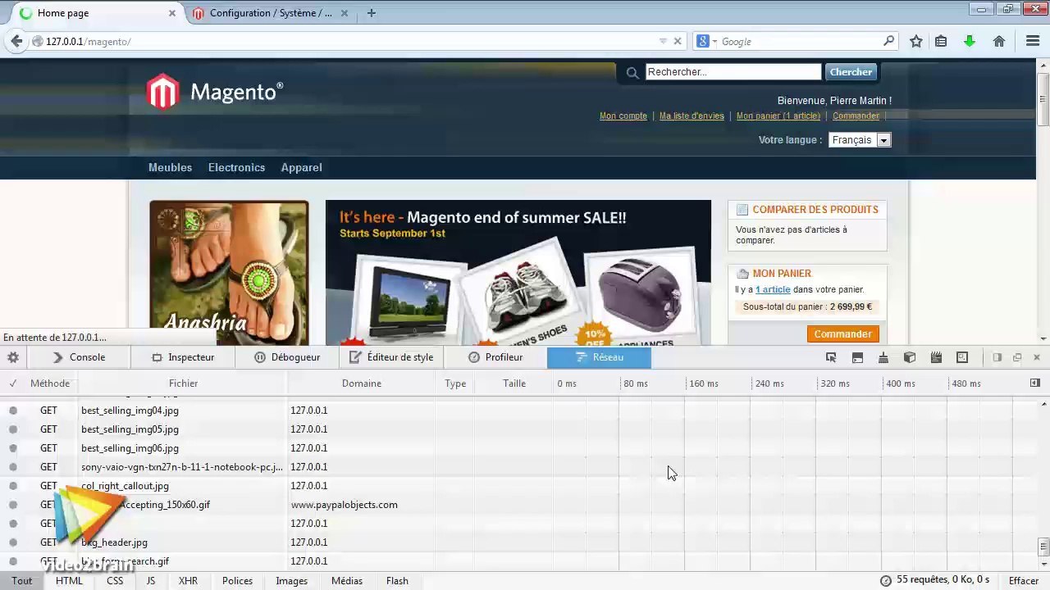The image size is (1050, 590).
Task: Click the element picker icon in devtools
Action: point(831,357)
